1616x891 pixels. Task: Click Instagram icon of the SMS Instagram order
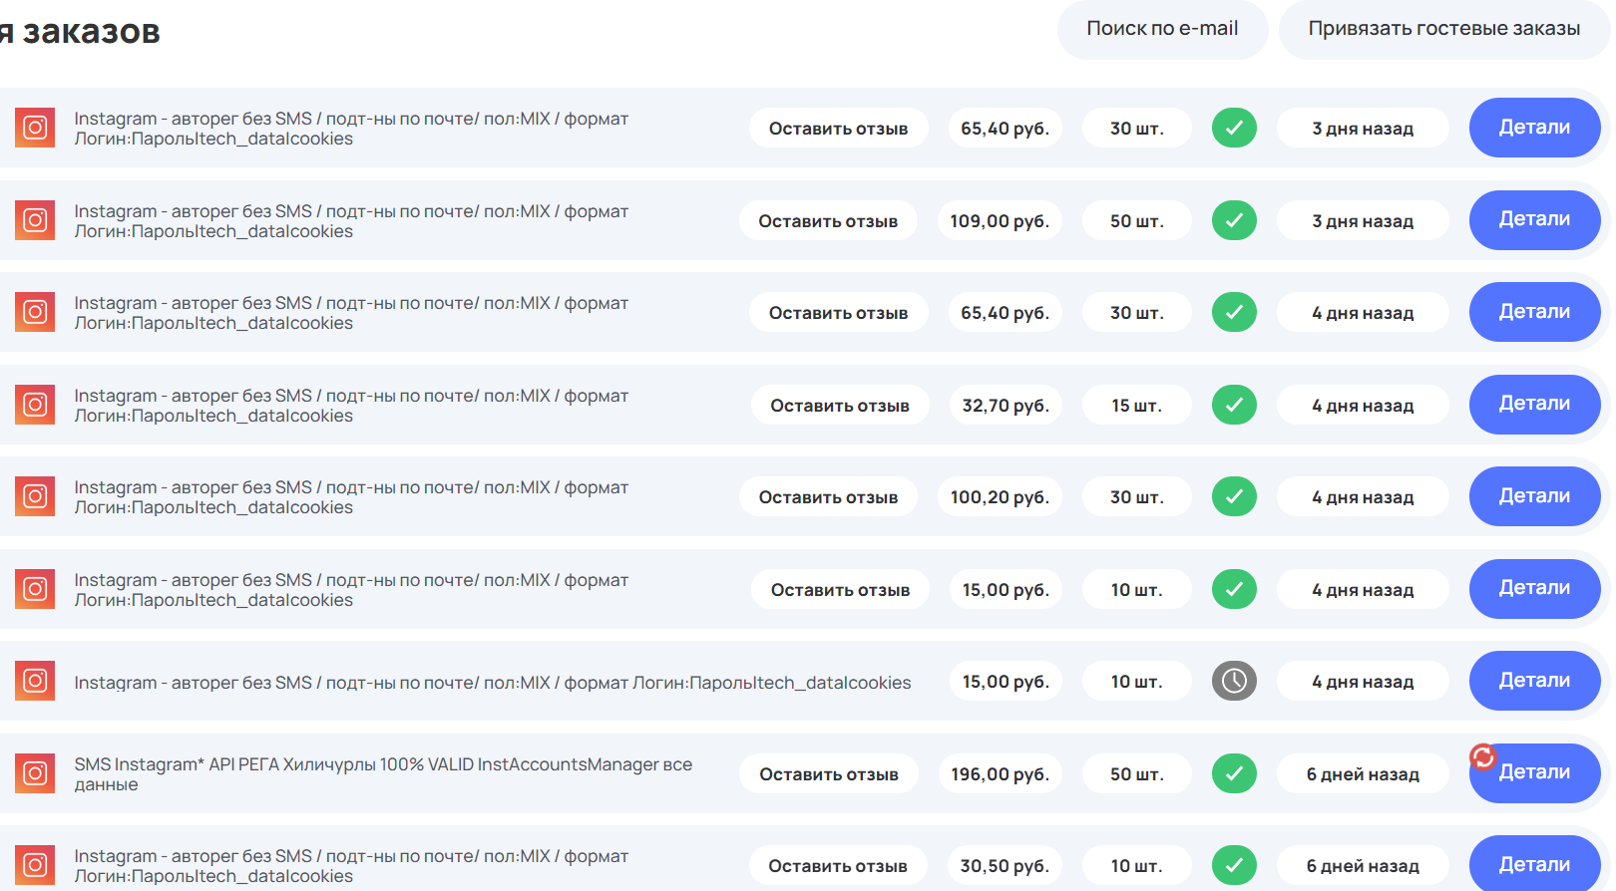click(x=35, y=773)
